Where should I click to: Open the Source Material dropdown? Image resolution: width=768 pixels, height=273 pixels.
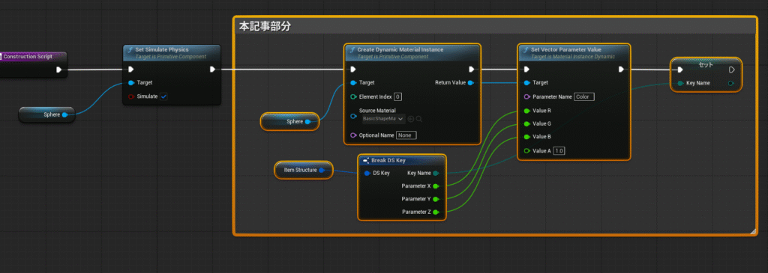click(383, 119)
